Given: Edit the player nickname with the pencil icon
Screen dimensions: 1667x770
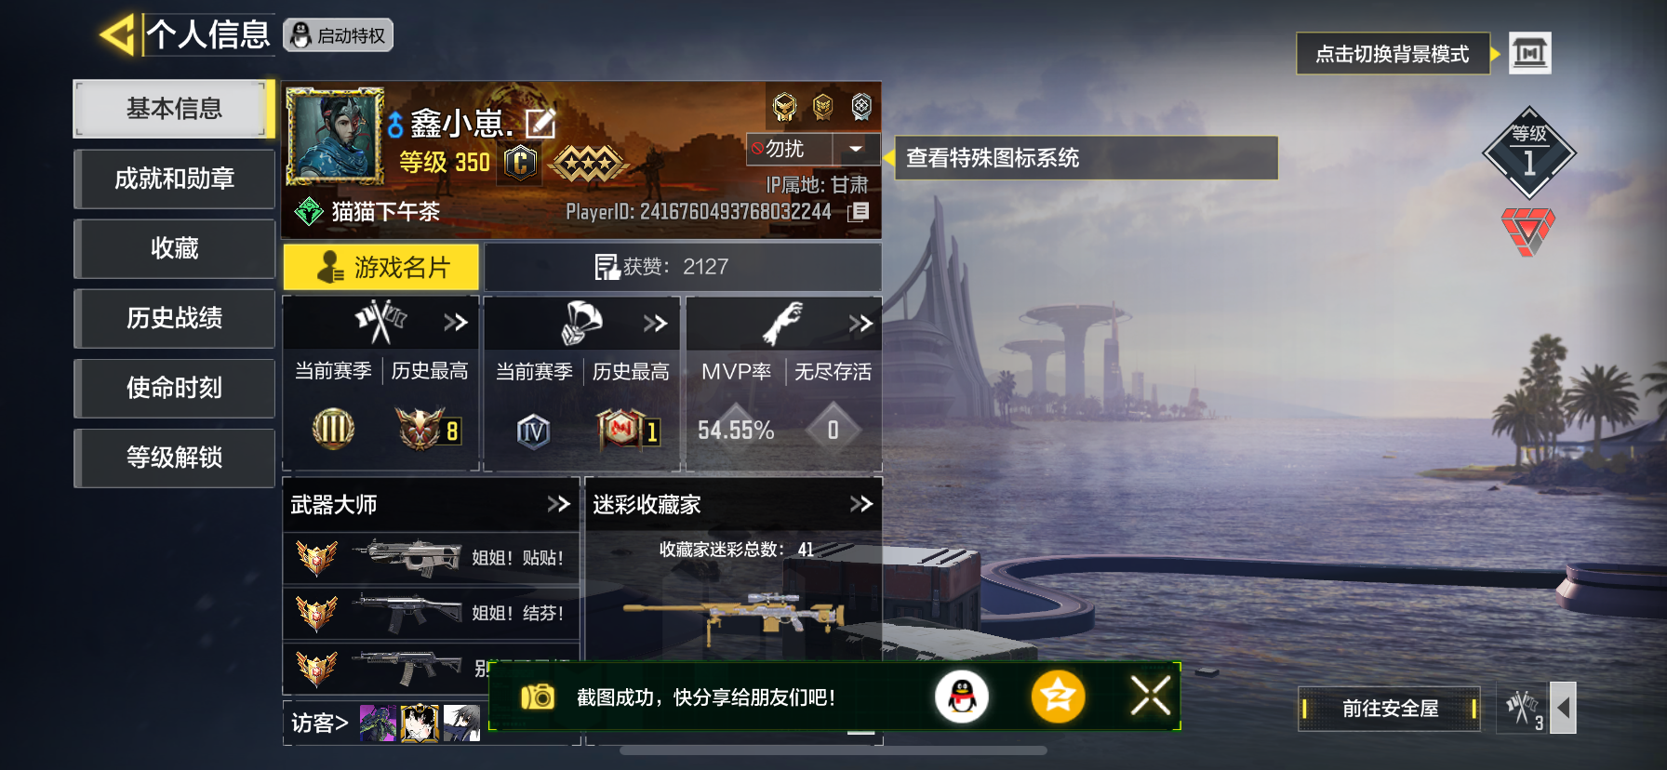Looking at the screenshot, I should (540, 123).
